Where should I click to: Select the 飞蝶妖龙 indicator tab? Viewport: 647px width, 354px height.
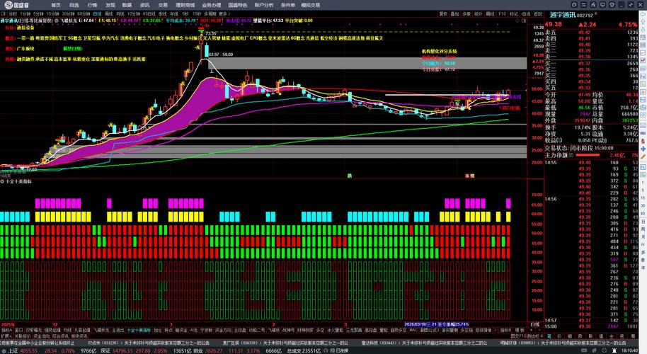click(x=100, y=330)
